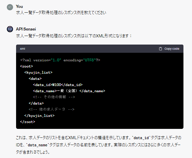Click the data_name line with 一般（全国）
The height and width of the screenshot is (158, 192).
69,91
